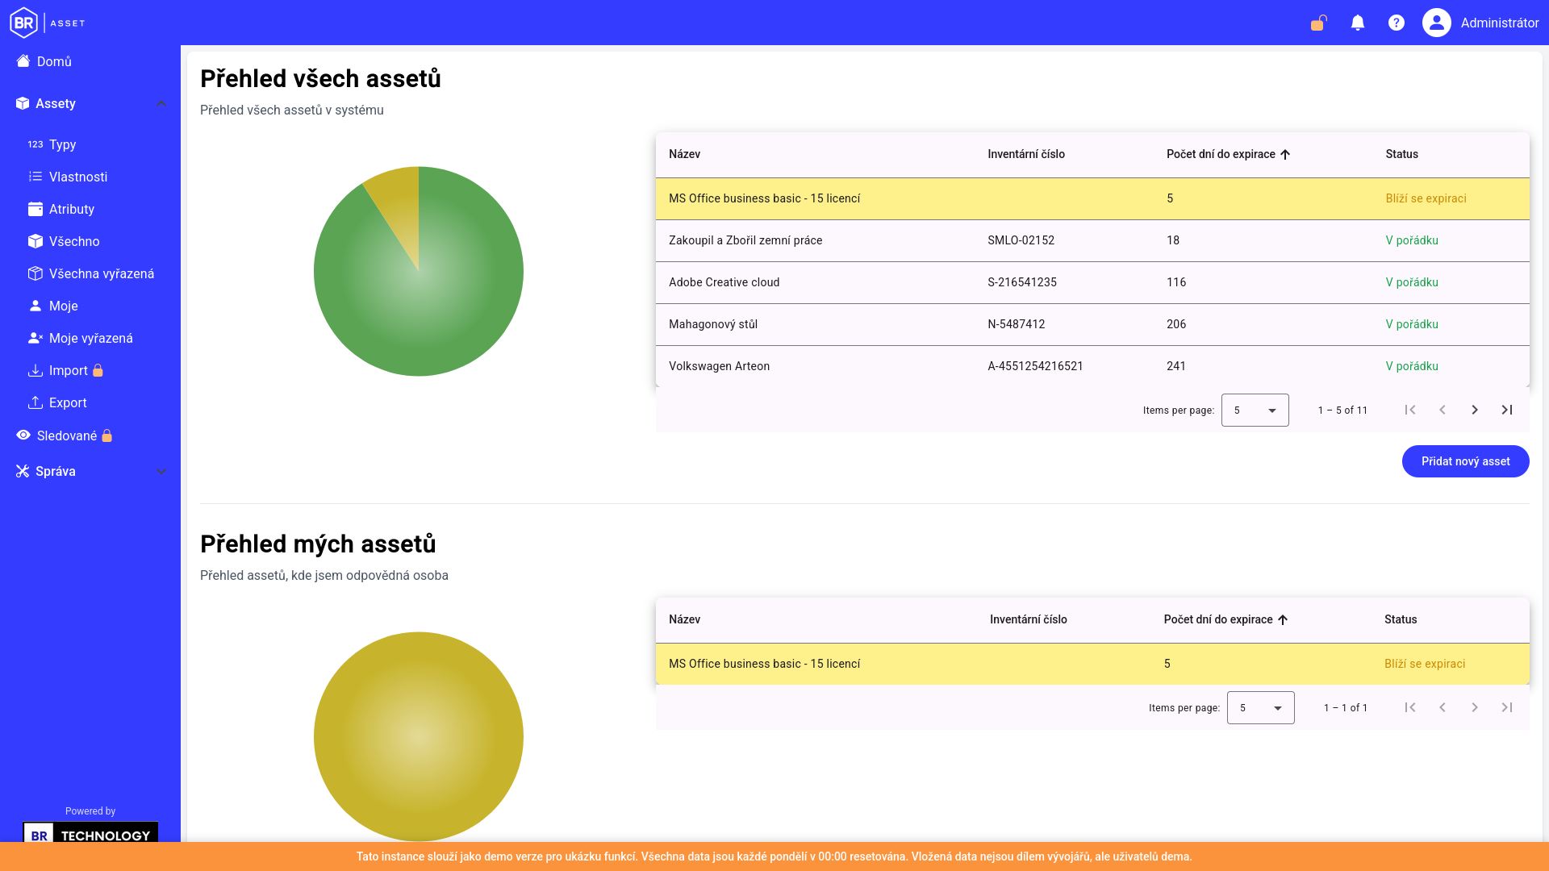Screen dimensions: 1549x871
Task: Click the Přidat nový asset button
Action: [x=1465, y=461]
